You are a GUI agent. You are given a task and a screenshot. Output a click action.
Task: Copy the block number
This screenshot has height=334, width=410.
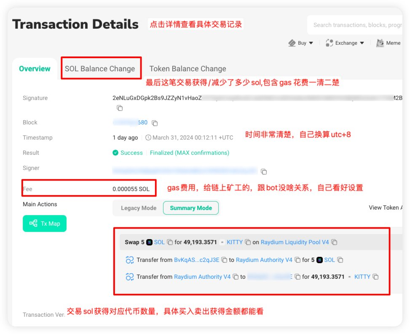[x=155, y=123]
